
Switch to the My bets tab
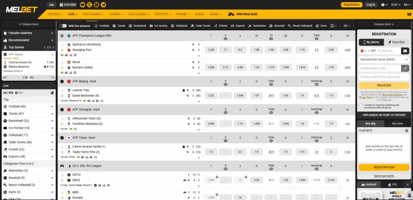397,123
